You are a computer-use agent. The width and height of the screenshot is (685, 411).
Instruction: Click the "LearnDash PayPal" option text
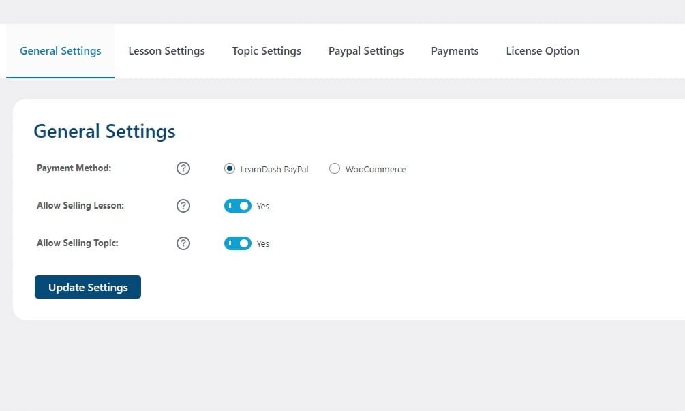(x=275, y=170)
